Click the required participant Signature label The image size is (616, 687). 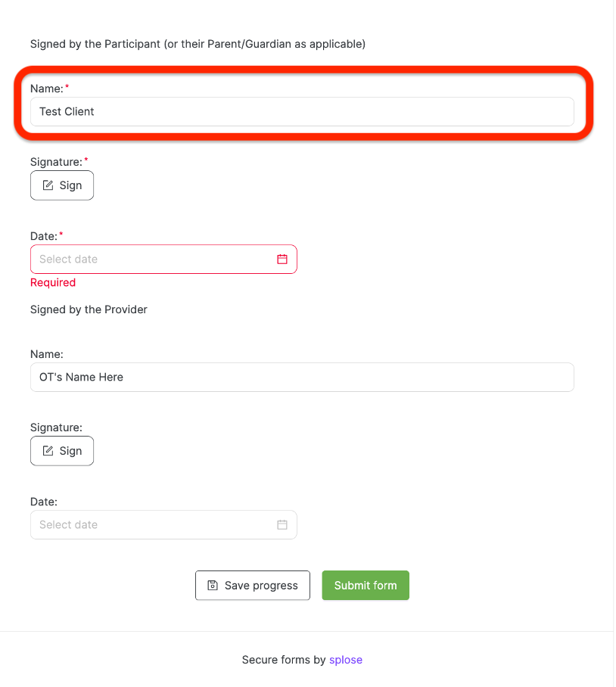click(x=56, y=162)
